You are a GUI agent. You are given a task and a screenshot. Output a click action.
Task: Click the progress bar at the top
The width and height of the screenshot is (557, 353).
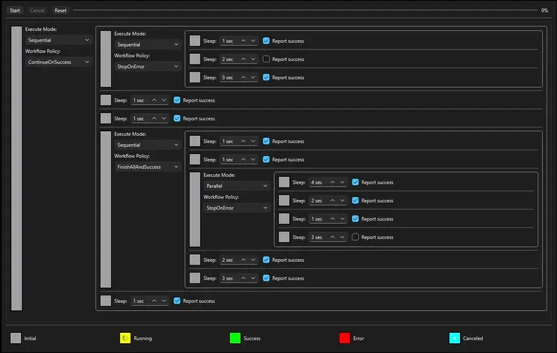[x=305, y=10]
